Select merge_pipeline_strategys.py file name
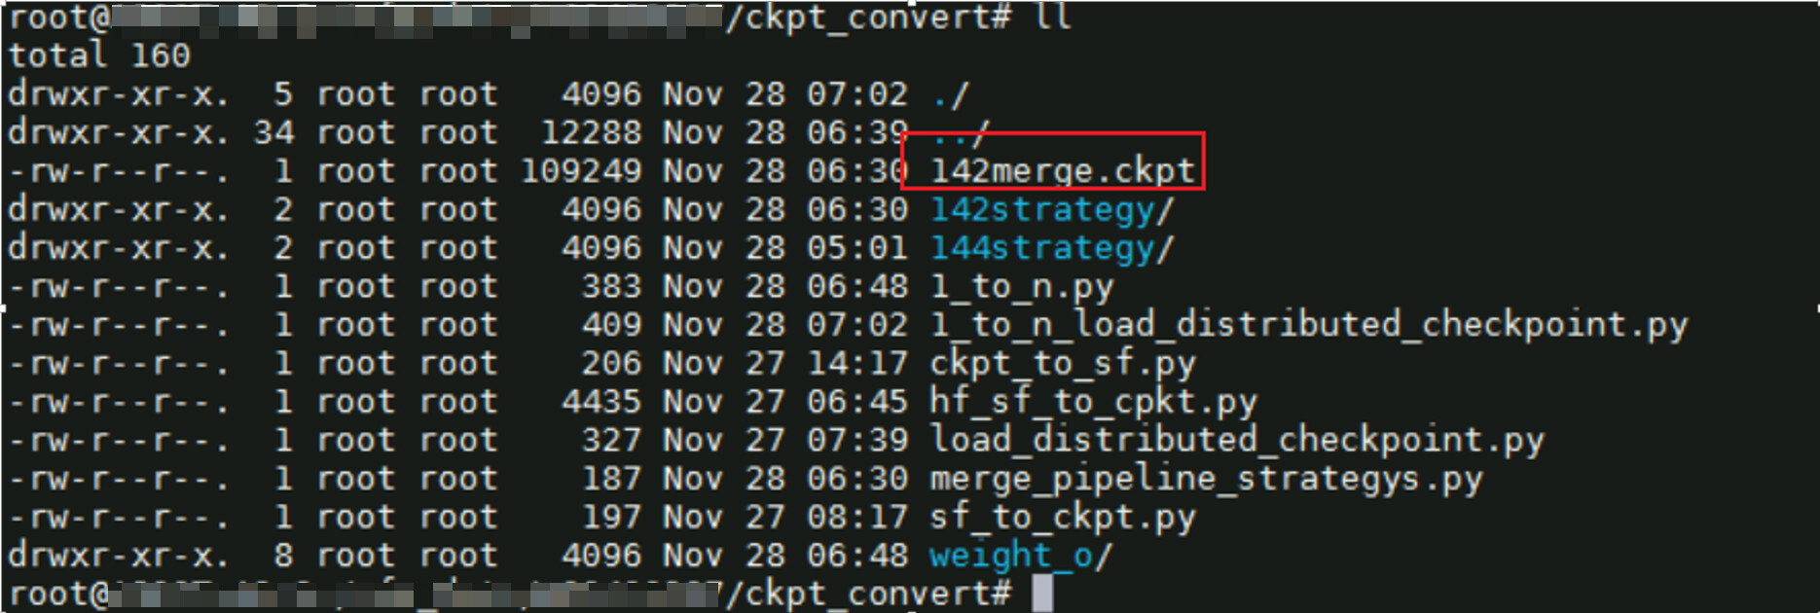This screenshot has width=1820, height=613. tap(1206, 479)
